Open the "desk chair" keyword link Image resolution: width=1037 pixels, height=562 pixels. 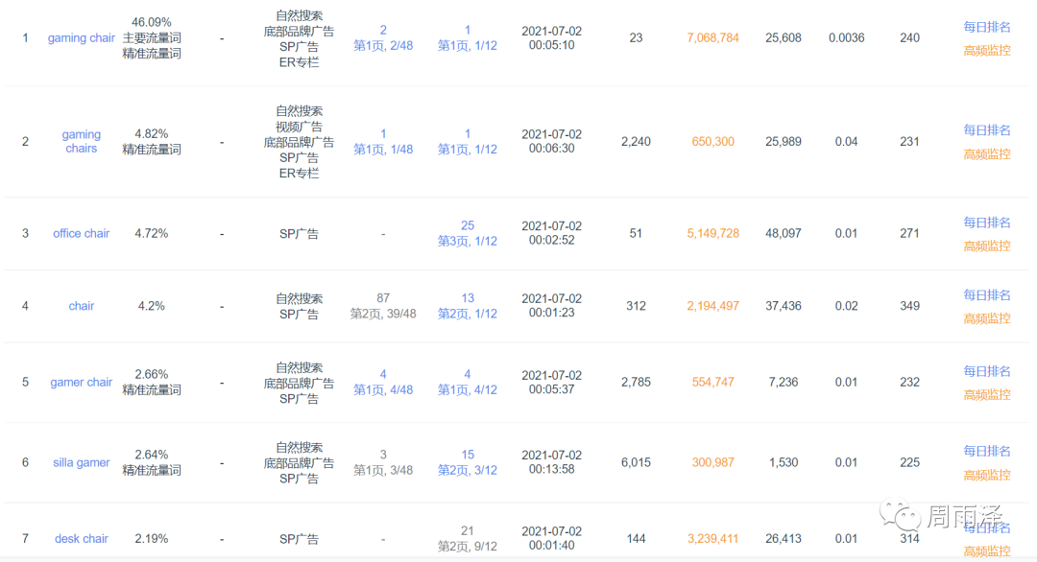(x=82, y=539)
